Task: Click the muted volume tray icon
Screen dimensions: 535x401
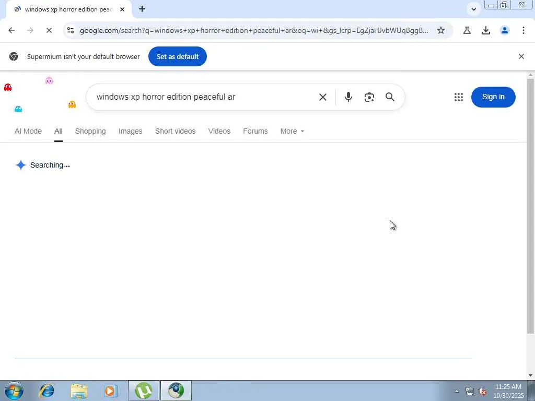Action: point(482,392)
